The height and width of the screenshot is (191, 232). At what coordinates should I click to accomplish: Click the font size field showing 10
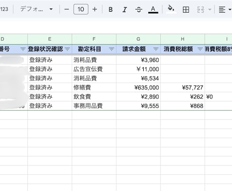click(81, 10)
